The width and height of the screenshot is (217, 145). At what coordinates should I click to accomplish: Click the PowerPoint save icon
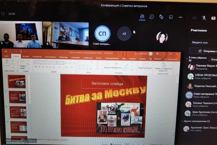pos(6,51)
